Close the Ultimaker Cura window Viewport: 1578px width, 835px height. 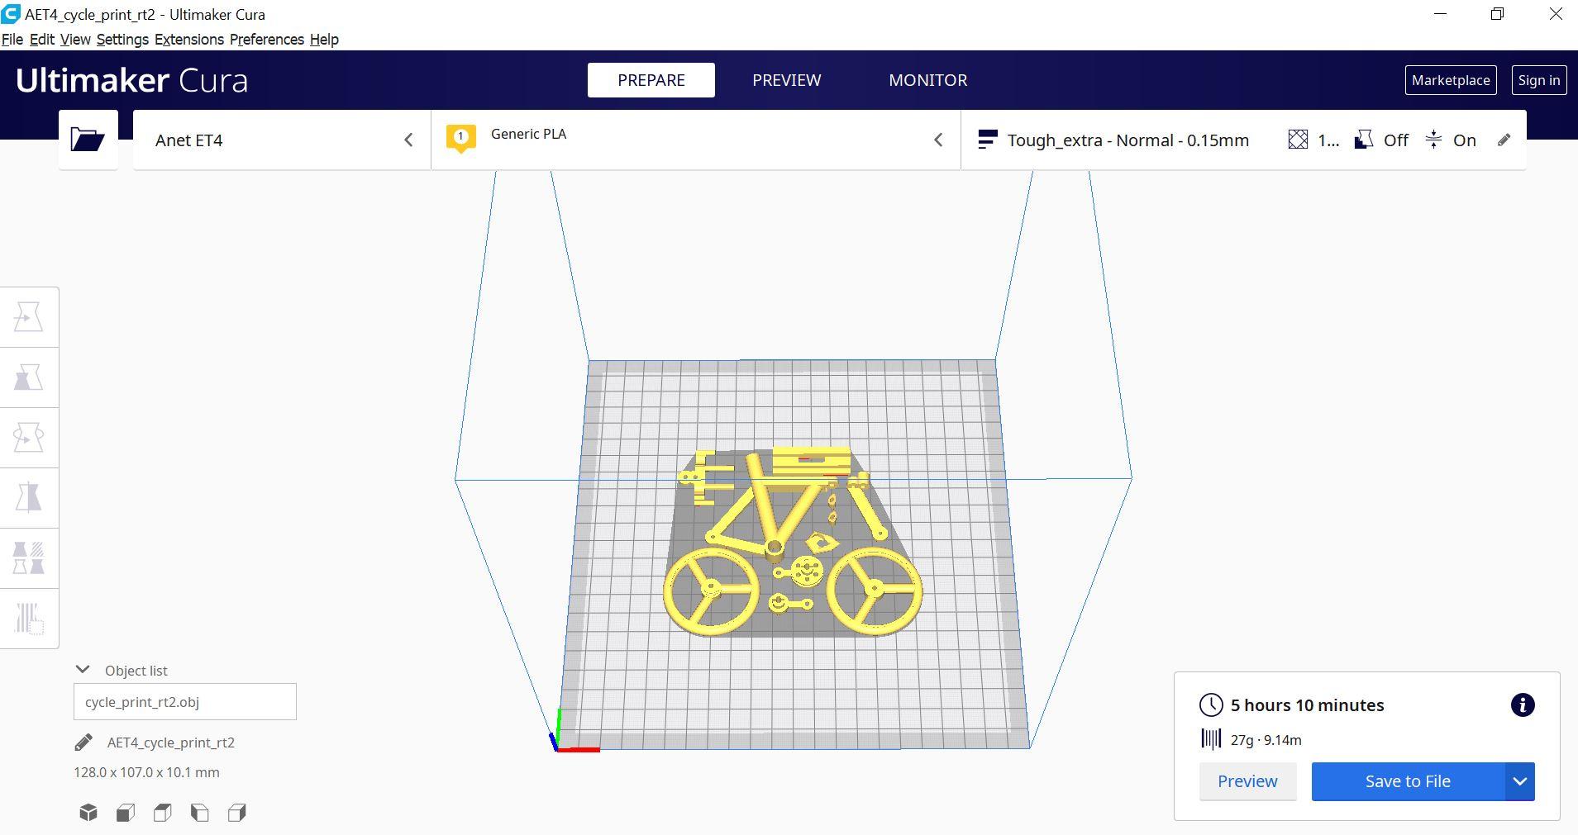(1556, 14)
